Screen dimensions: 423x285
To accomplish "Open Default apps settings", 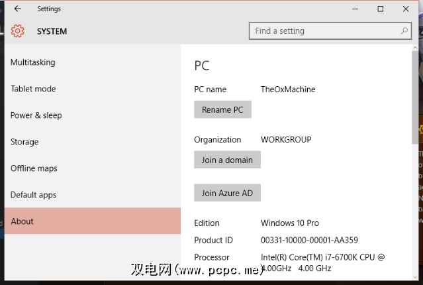I will 92,195.
